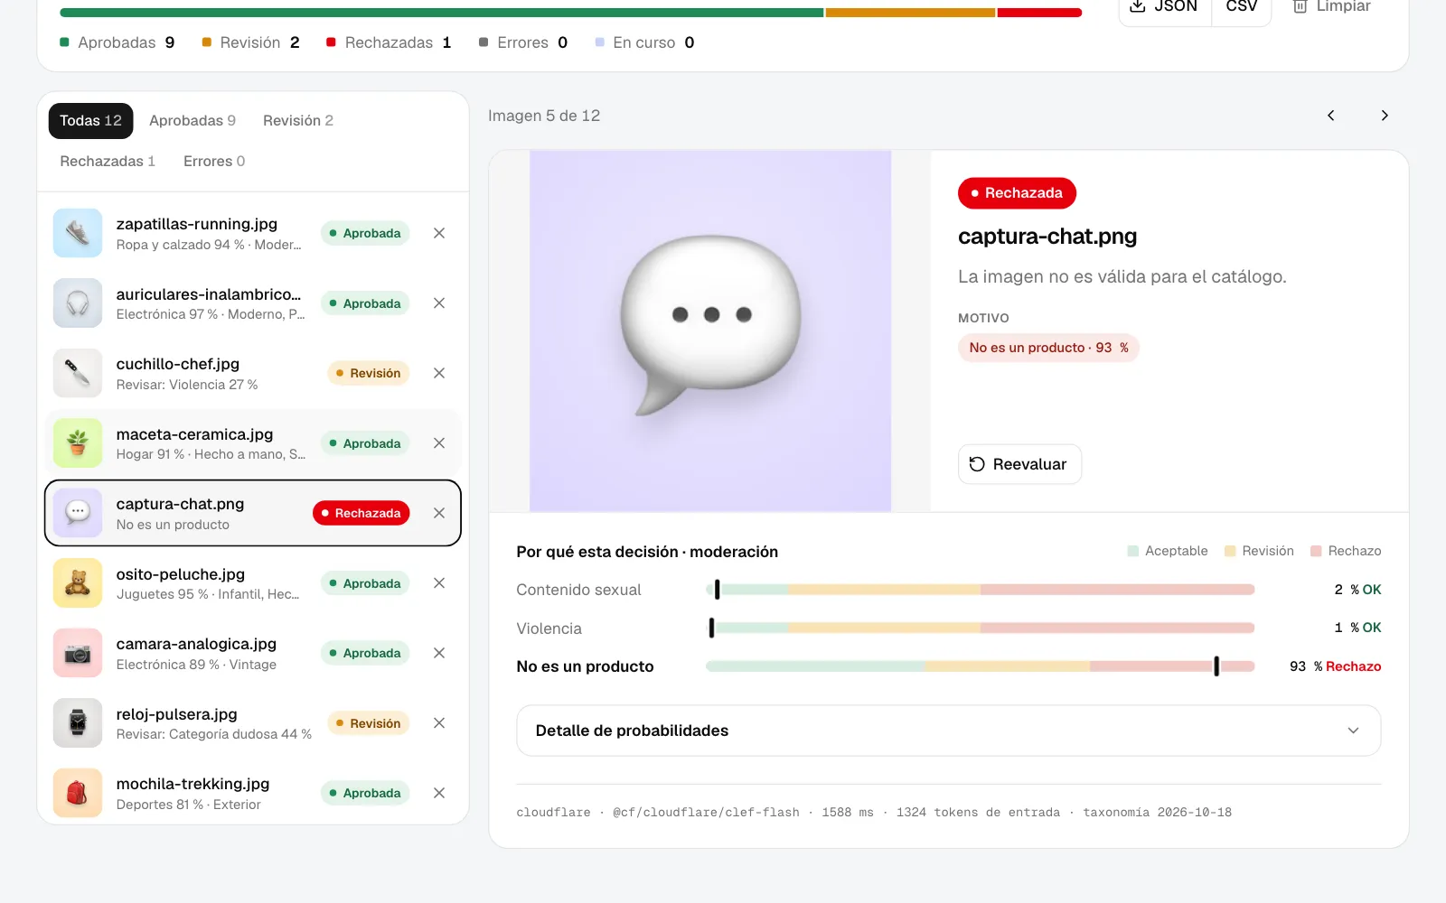Remove reloj-pulsera.jpg with its X icon
This screenshot has height=903, width=1446.
point(439,723)
